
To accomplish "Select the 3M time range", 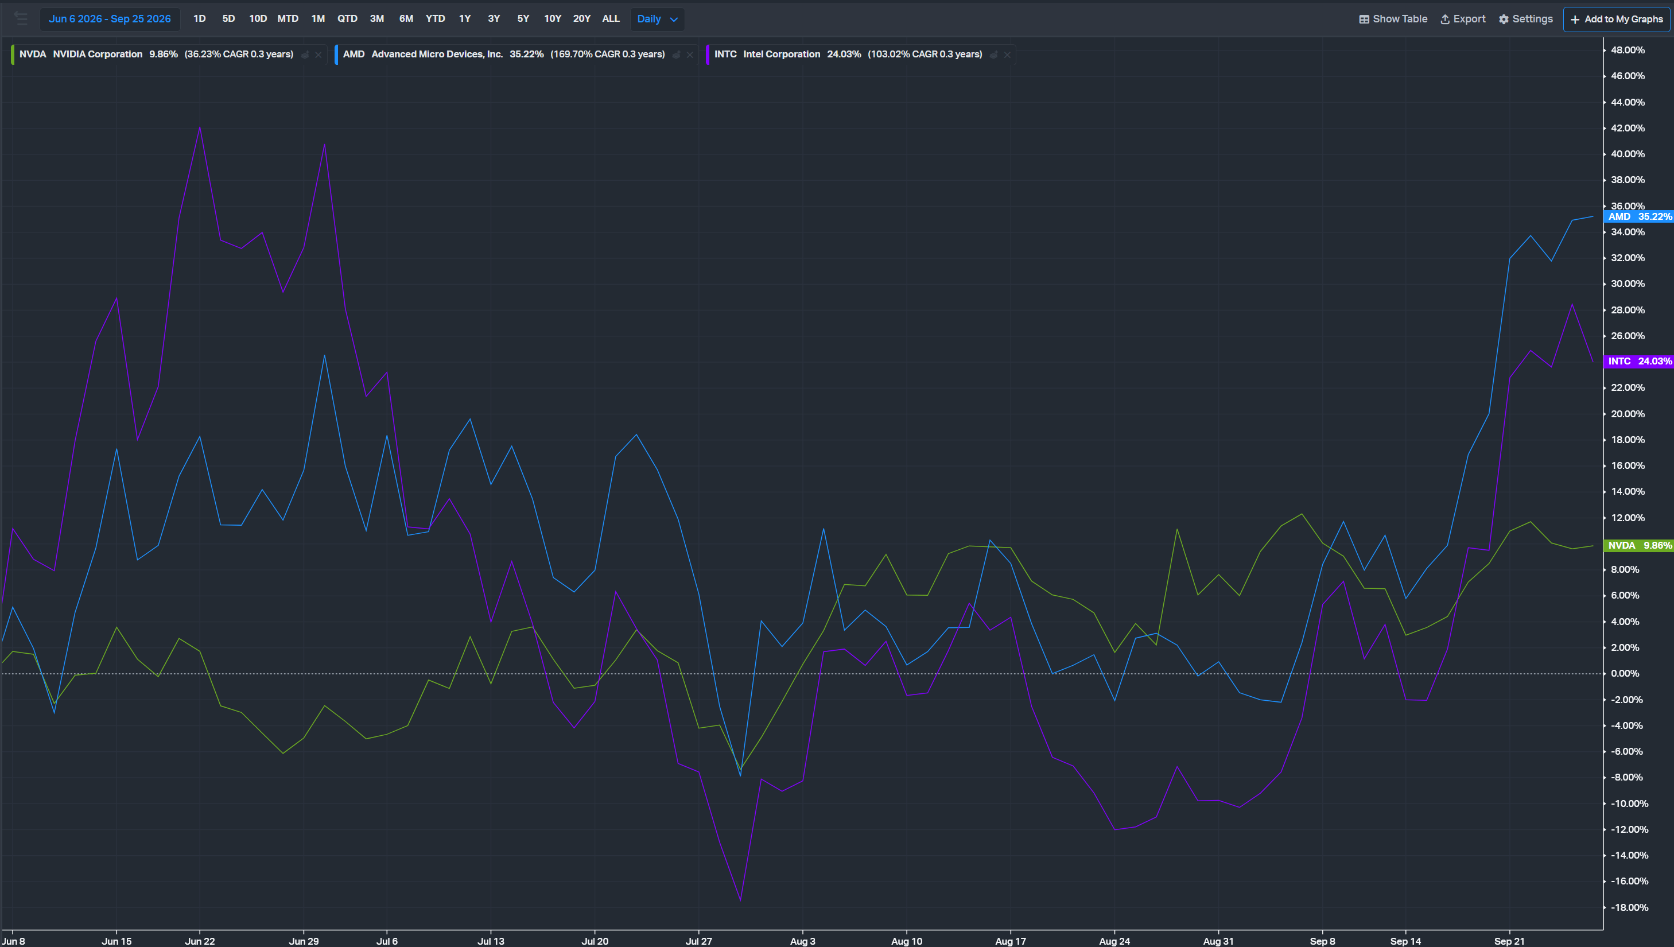I will tap(376, 19).
